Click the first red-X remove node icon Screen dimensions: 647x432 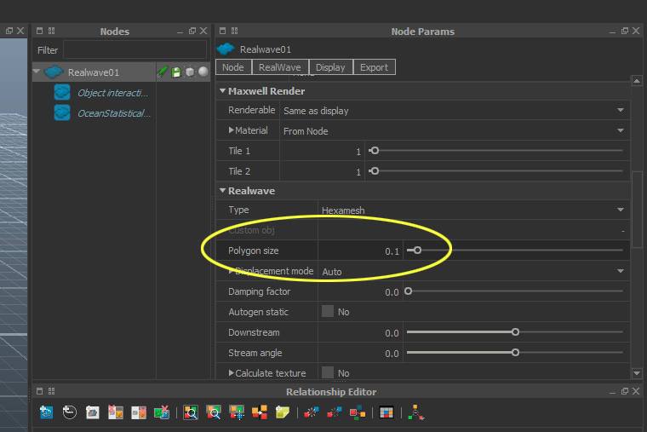coord(116,412)
